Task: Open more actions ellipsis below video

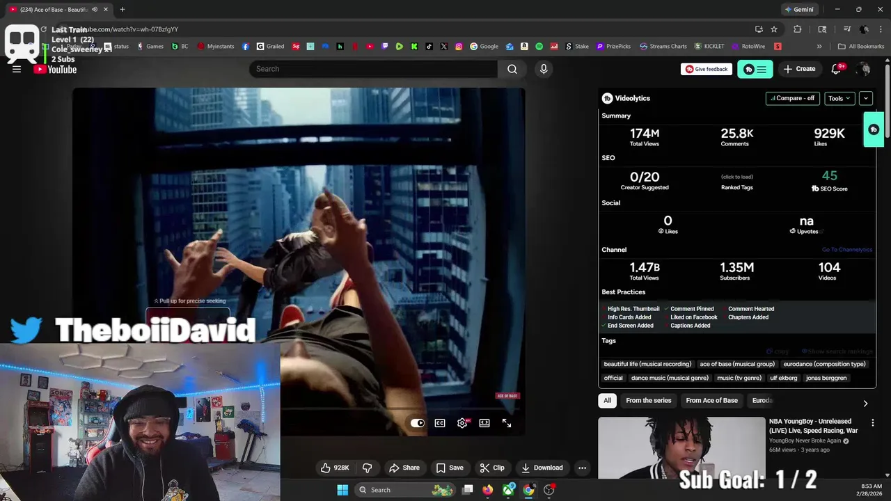Action: tap(583, 468)
